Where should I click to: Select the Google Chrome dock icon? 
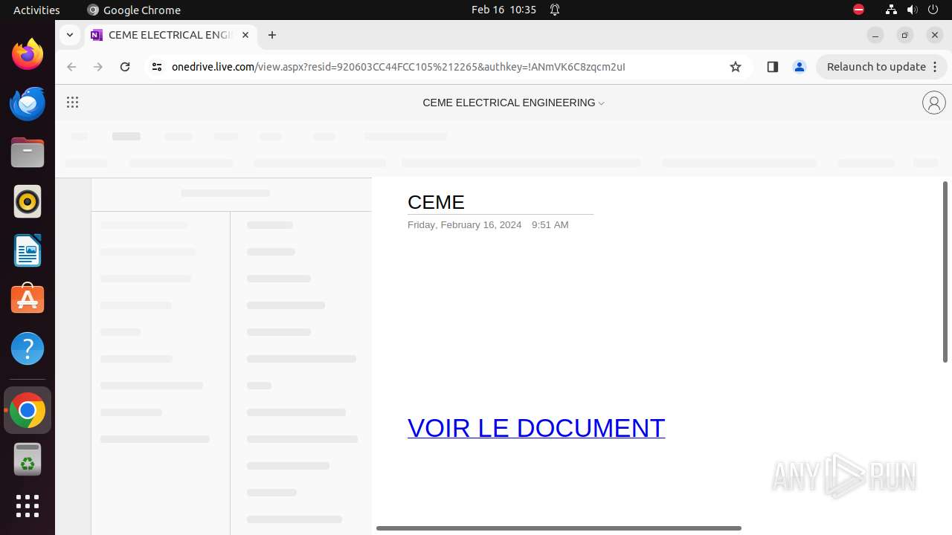[28, 410]
